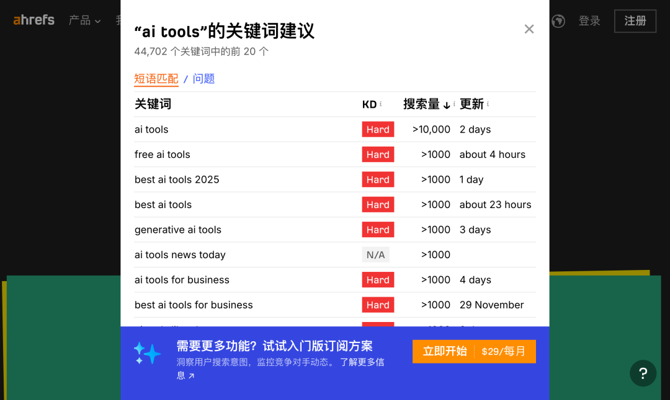Screen dimensions: 670x400
Task: Close the keyword suggestions dialog
Action: point(529,29)
